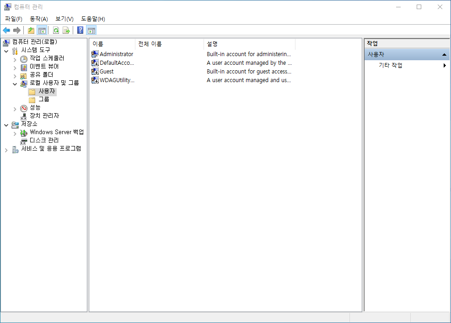Export list using the toolbar icon
The width and height of the screenshot is (451, 323).
click(66, 30)
